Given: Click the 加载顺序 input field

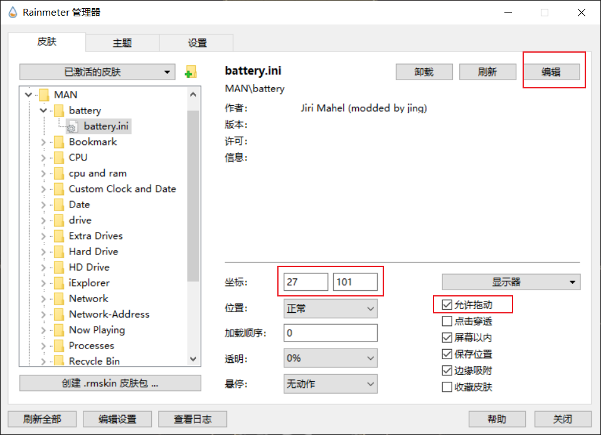Looking at the screenshot, I should 331,333.
